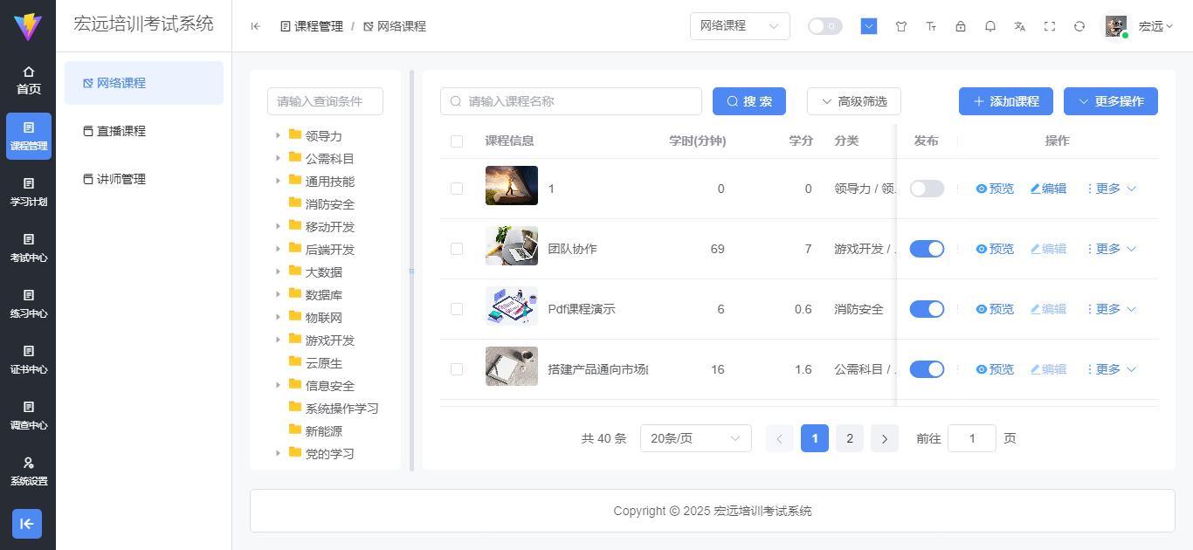This screenshot has width=1193, height=550.
Task: Refresh the page with the reload icon
Action: pos(1079,26)
